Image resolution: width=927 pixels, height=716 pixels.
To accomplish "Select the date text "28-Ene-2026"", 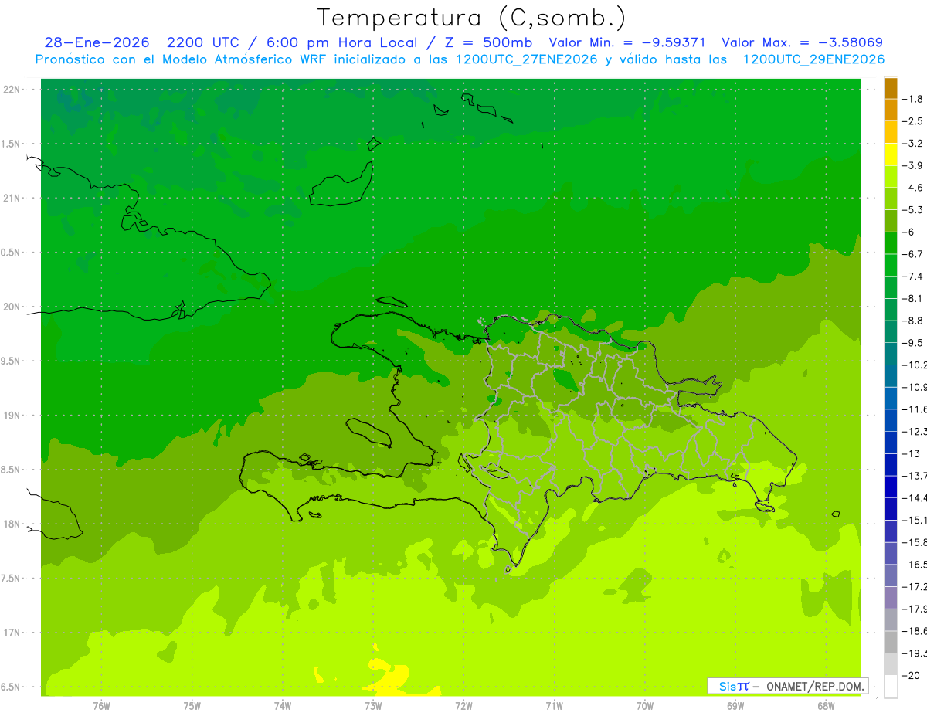I will (97, 42).
